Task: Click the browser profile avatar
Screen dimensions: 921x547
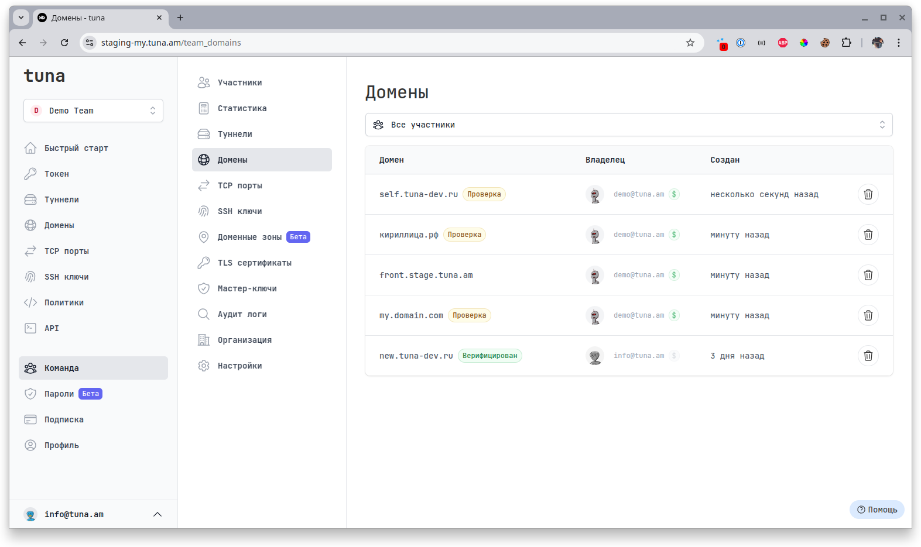Action: tap(878, 43)
